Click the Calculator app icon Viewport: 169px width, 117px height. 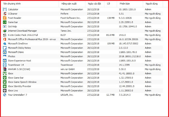[5, 9]
